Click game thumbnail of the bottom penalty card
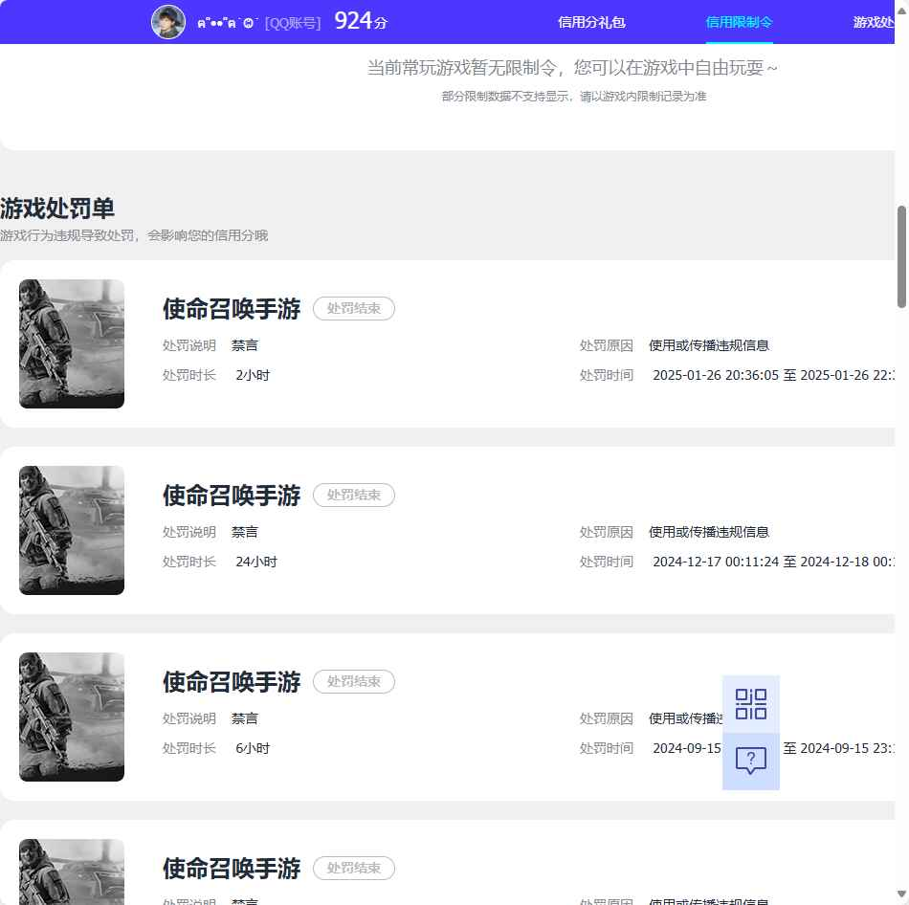 tap(72, 872)
